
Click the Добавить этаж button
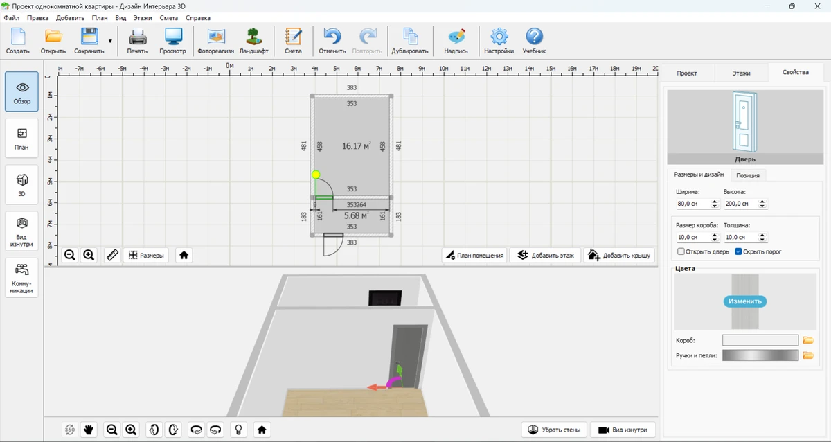pyautogui.click(x=546, y=255)
